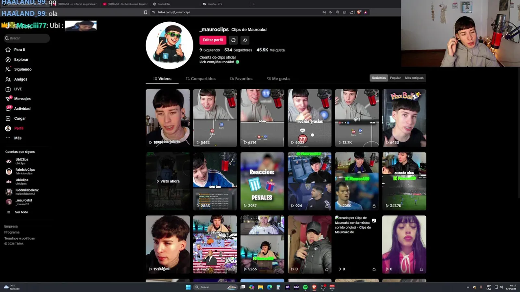Screen dimensions: 520x292
Task: Click the Brave Rewards triangle icon
Action: coord(365,12)
